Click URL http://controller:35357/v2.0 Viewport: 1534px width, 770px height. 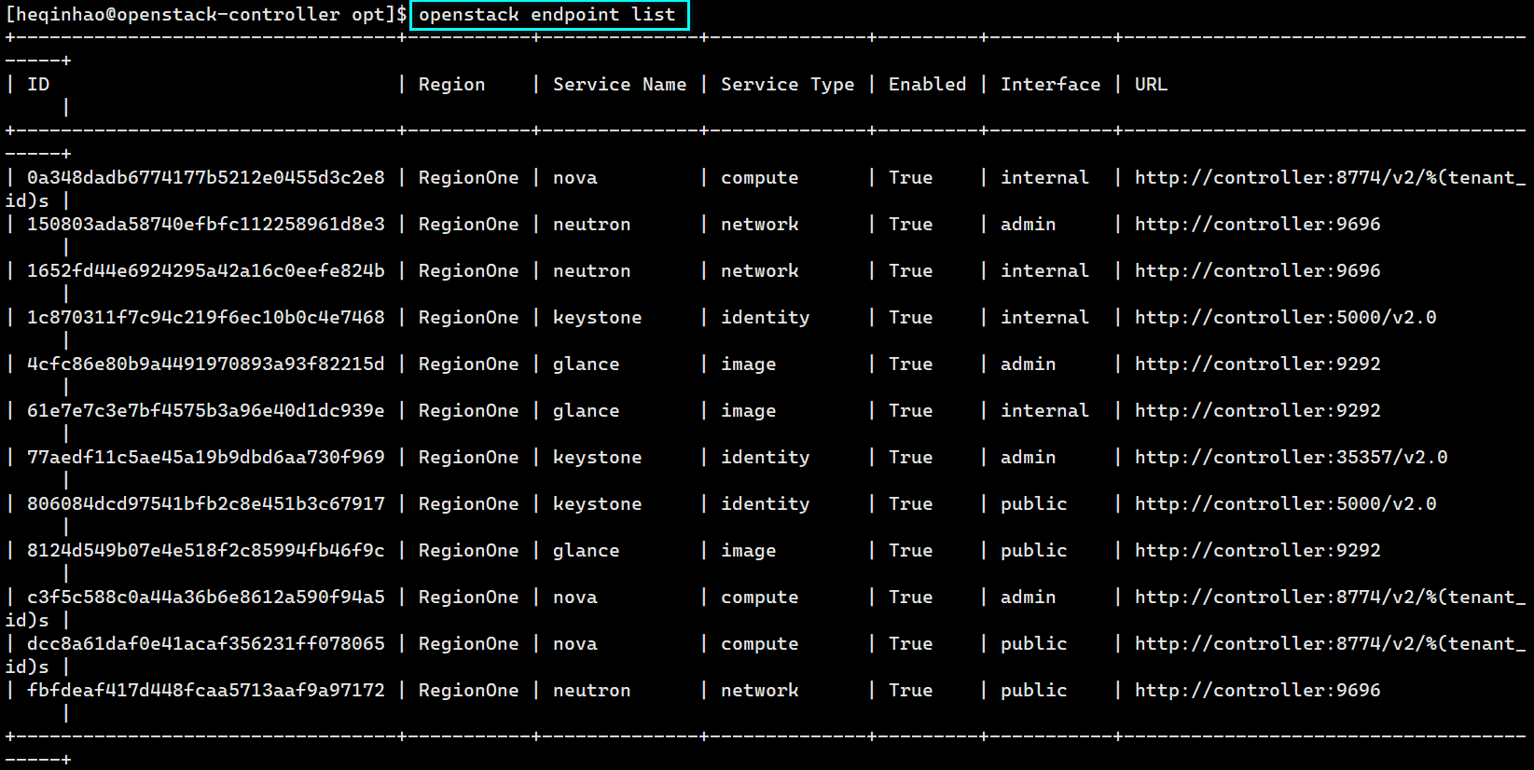(x=1291, y=458)
